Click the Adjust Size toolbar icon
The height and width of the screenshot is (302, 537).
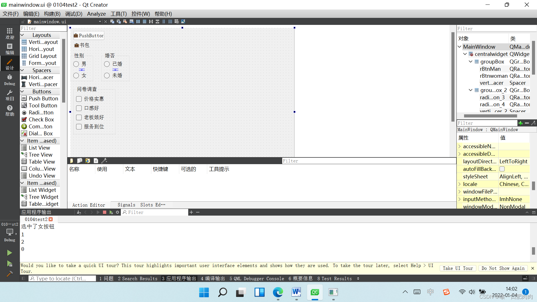pyautogui.click(x=183, y=22)
